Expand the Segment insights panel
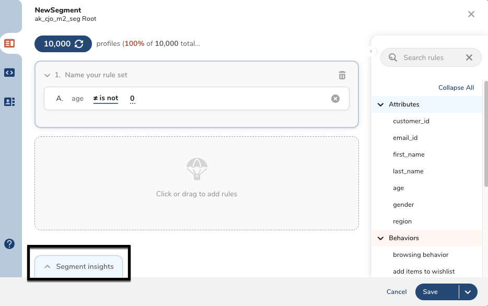The height and width of the screenshot is (306, 488). 78,266
